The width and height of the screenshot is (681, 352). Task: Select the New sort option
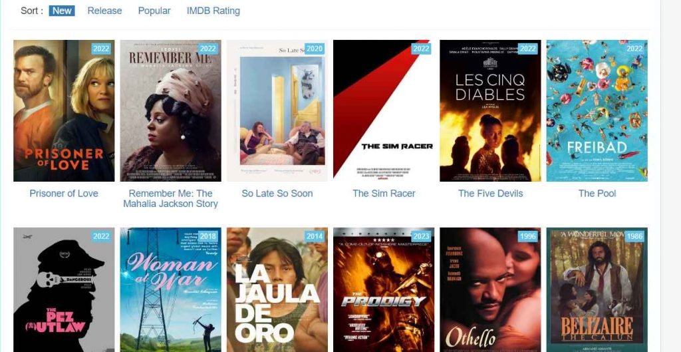(62, 11)
